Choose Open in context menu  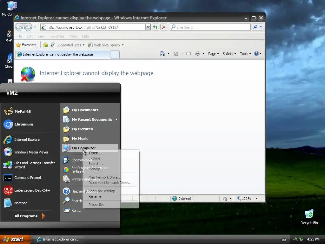point(93,153)
